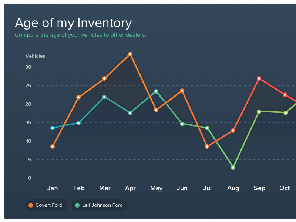Viewport: 296px width, 222px height.
Task: Click Leif Johnson Ford's September data point
Action: [x=259, y=111]
